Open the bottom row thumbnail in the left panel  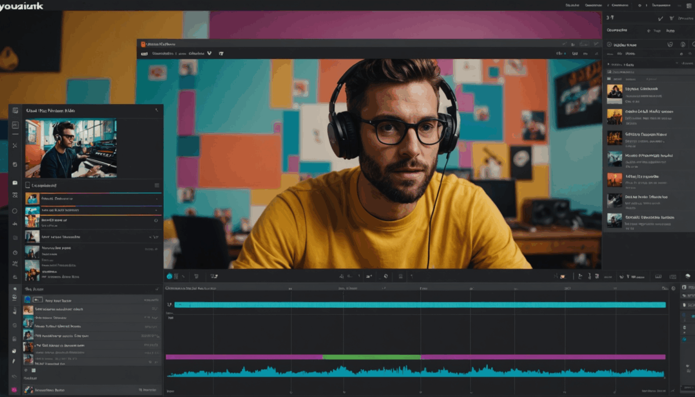tap(28, 390)
